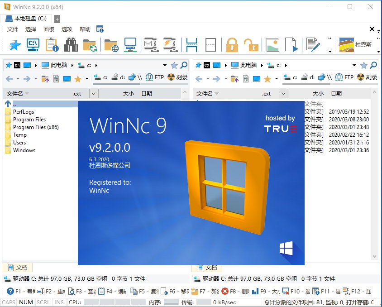The height and width of the screenshot is (307, 382).
Task: Click the 杜恩斯 logo toolbar button
Action: pos(355,45)
